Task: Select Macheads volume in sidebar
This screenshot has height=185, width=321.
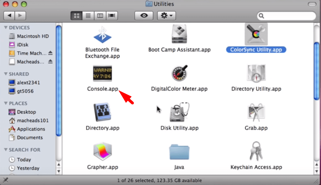Action: click(27, 62)
